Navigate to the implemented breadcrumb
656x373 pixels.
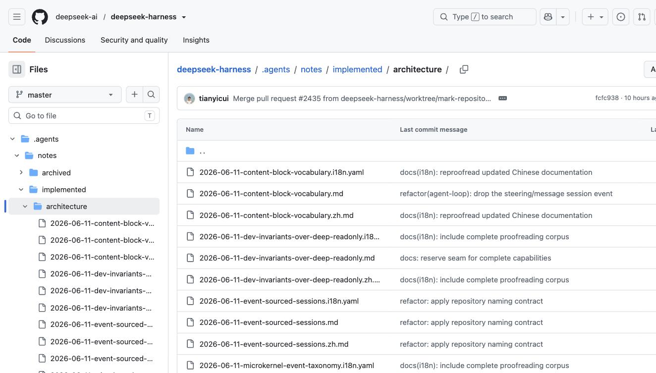(357, 69)
